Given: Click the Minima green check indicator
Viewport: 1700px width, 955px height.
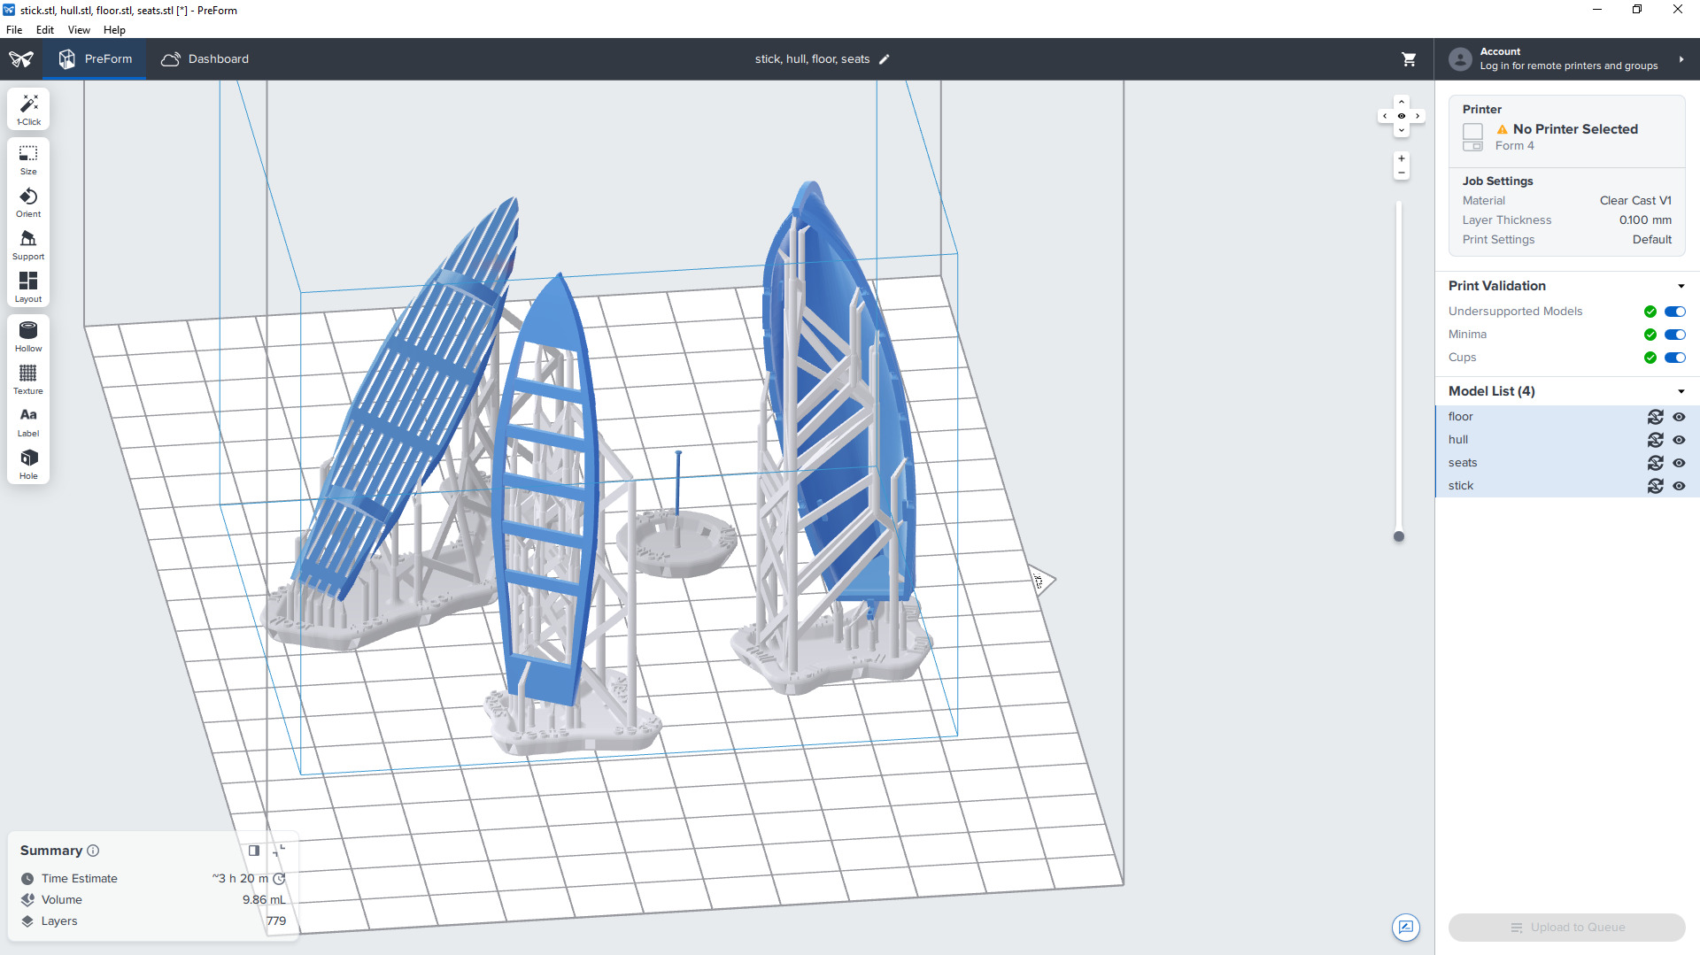Looking at the screenshot, I should [1650, 335].
